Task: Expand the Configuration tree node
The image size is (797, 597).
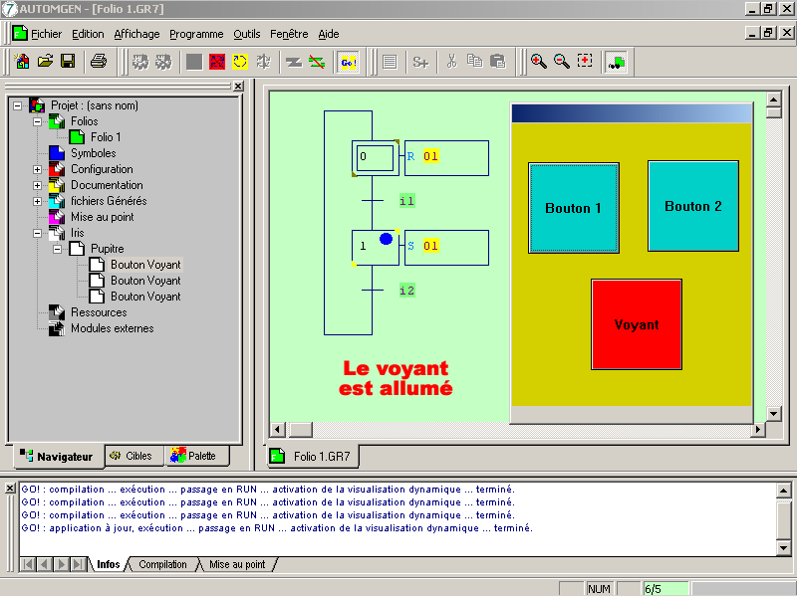Action: (x=38, y=169)
